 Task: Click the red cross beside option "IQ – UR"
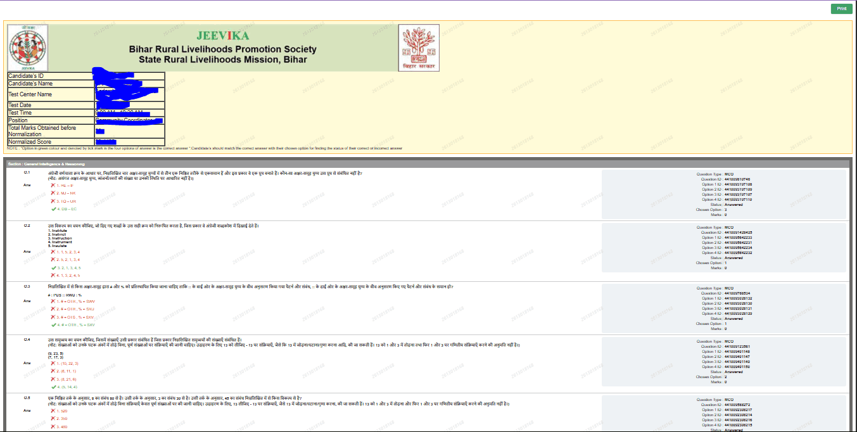53,201
